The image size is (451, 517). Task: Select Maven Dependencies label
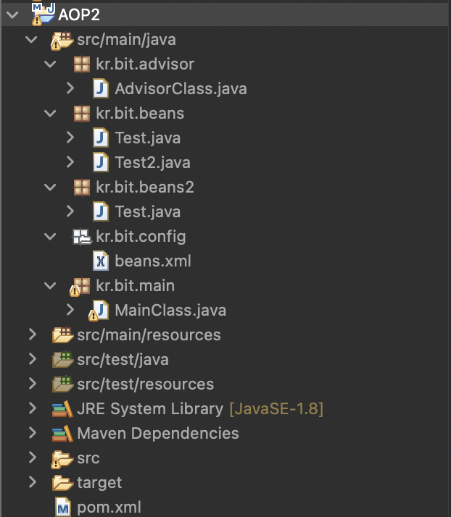pyautogui.click(x=158, y=434)
